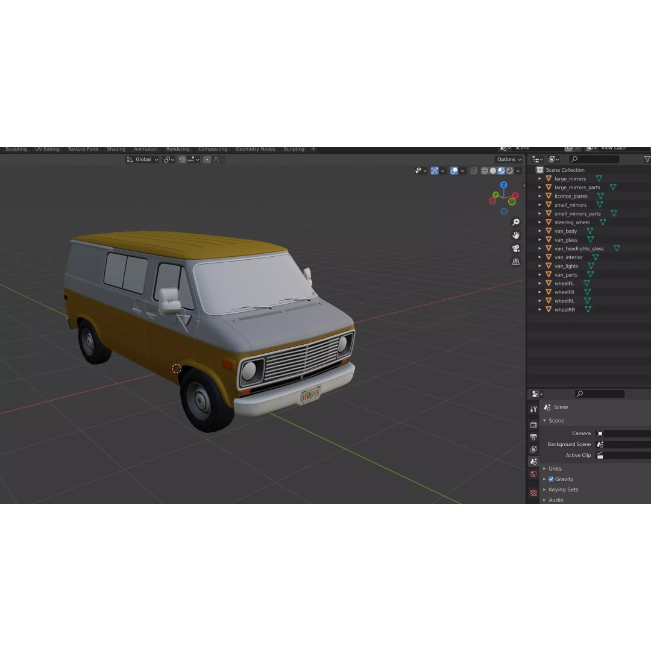Select the Render properties tab
Screen dimensions: 651x651
tap(533, 424)
